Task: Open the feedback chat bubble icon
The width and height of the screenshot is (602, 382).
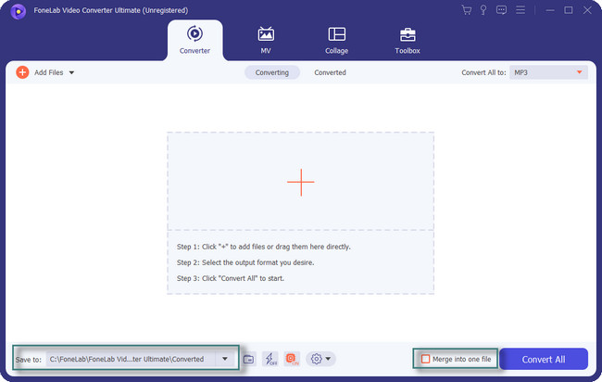Action: [x=502, y=10]
